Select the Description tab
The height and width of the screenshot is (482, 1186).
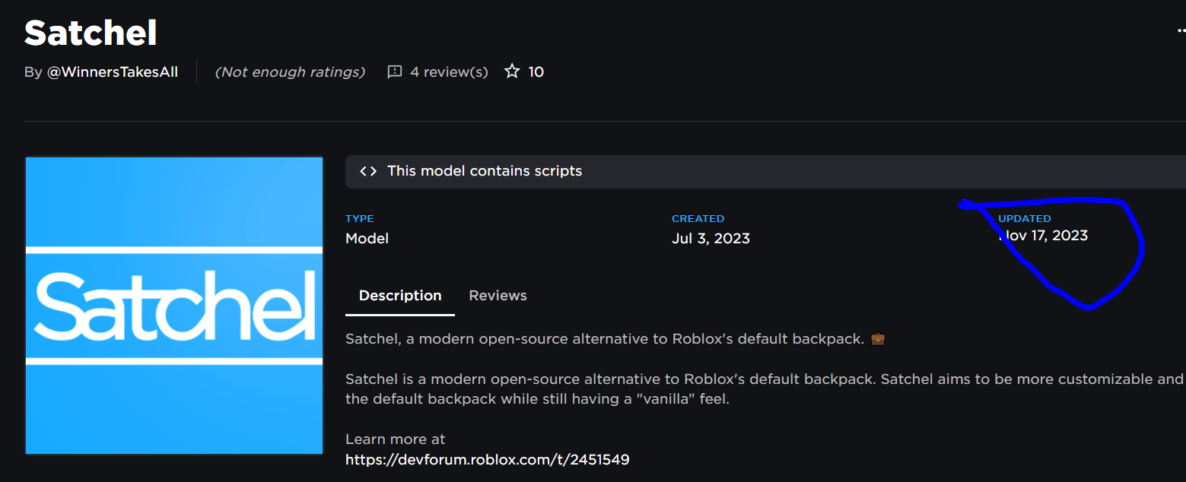click(x=399, y=295)
